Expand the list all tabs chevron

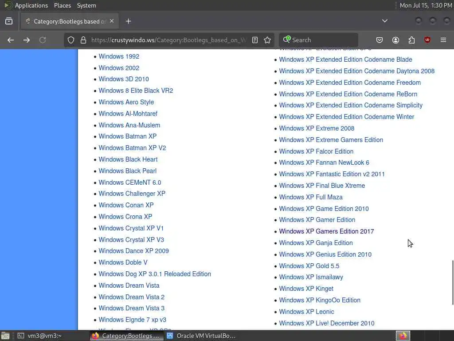click(385, 21)
